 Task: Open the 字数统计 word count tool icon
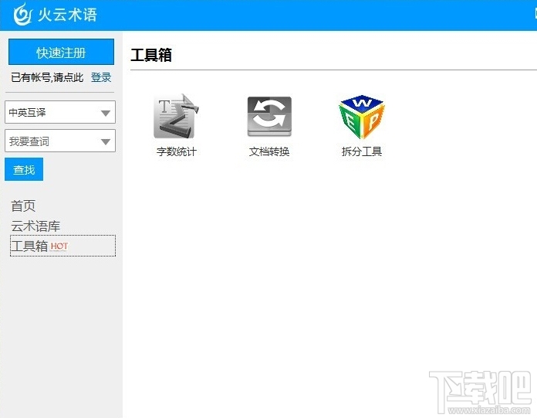coord(177,116)
